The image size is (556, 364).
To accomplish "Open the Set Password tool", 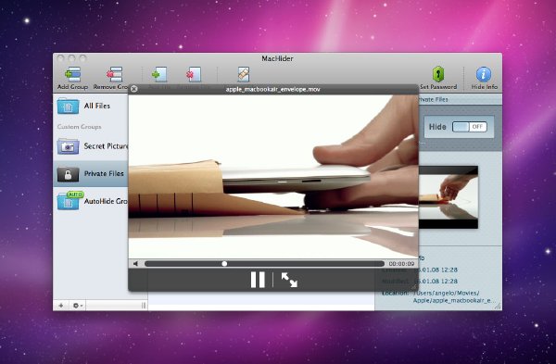I will 438,78.
